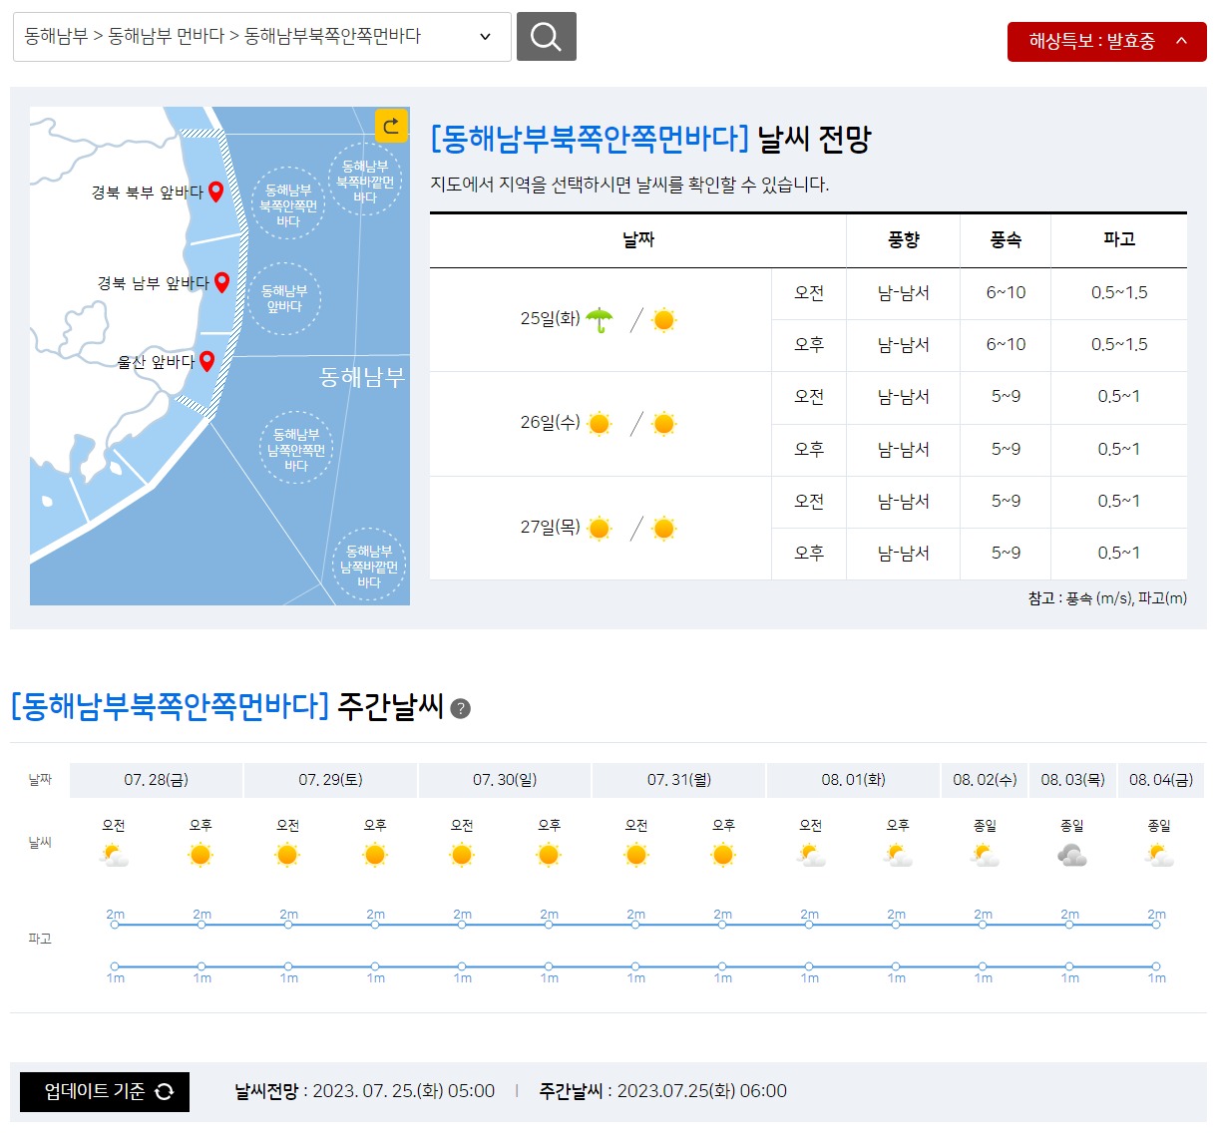1217x1145 pixels.
Task: Select the 울산 앞바다 red pin
Action: [207, 361]
